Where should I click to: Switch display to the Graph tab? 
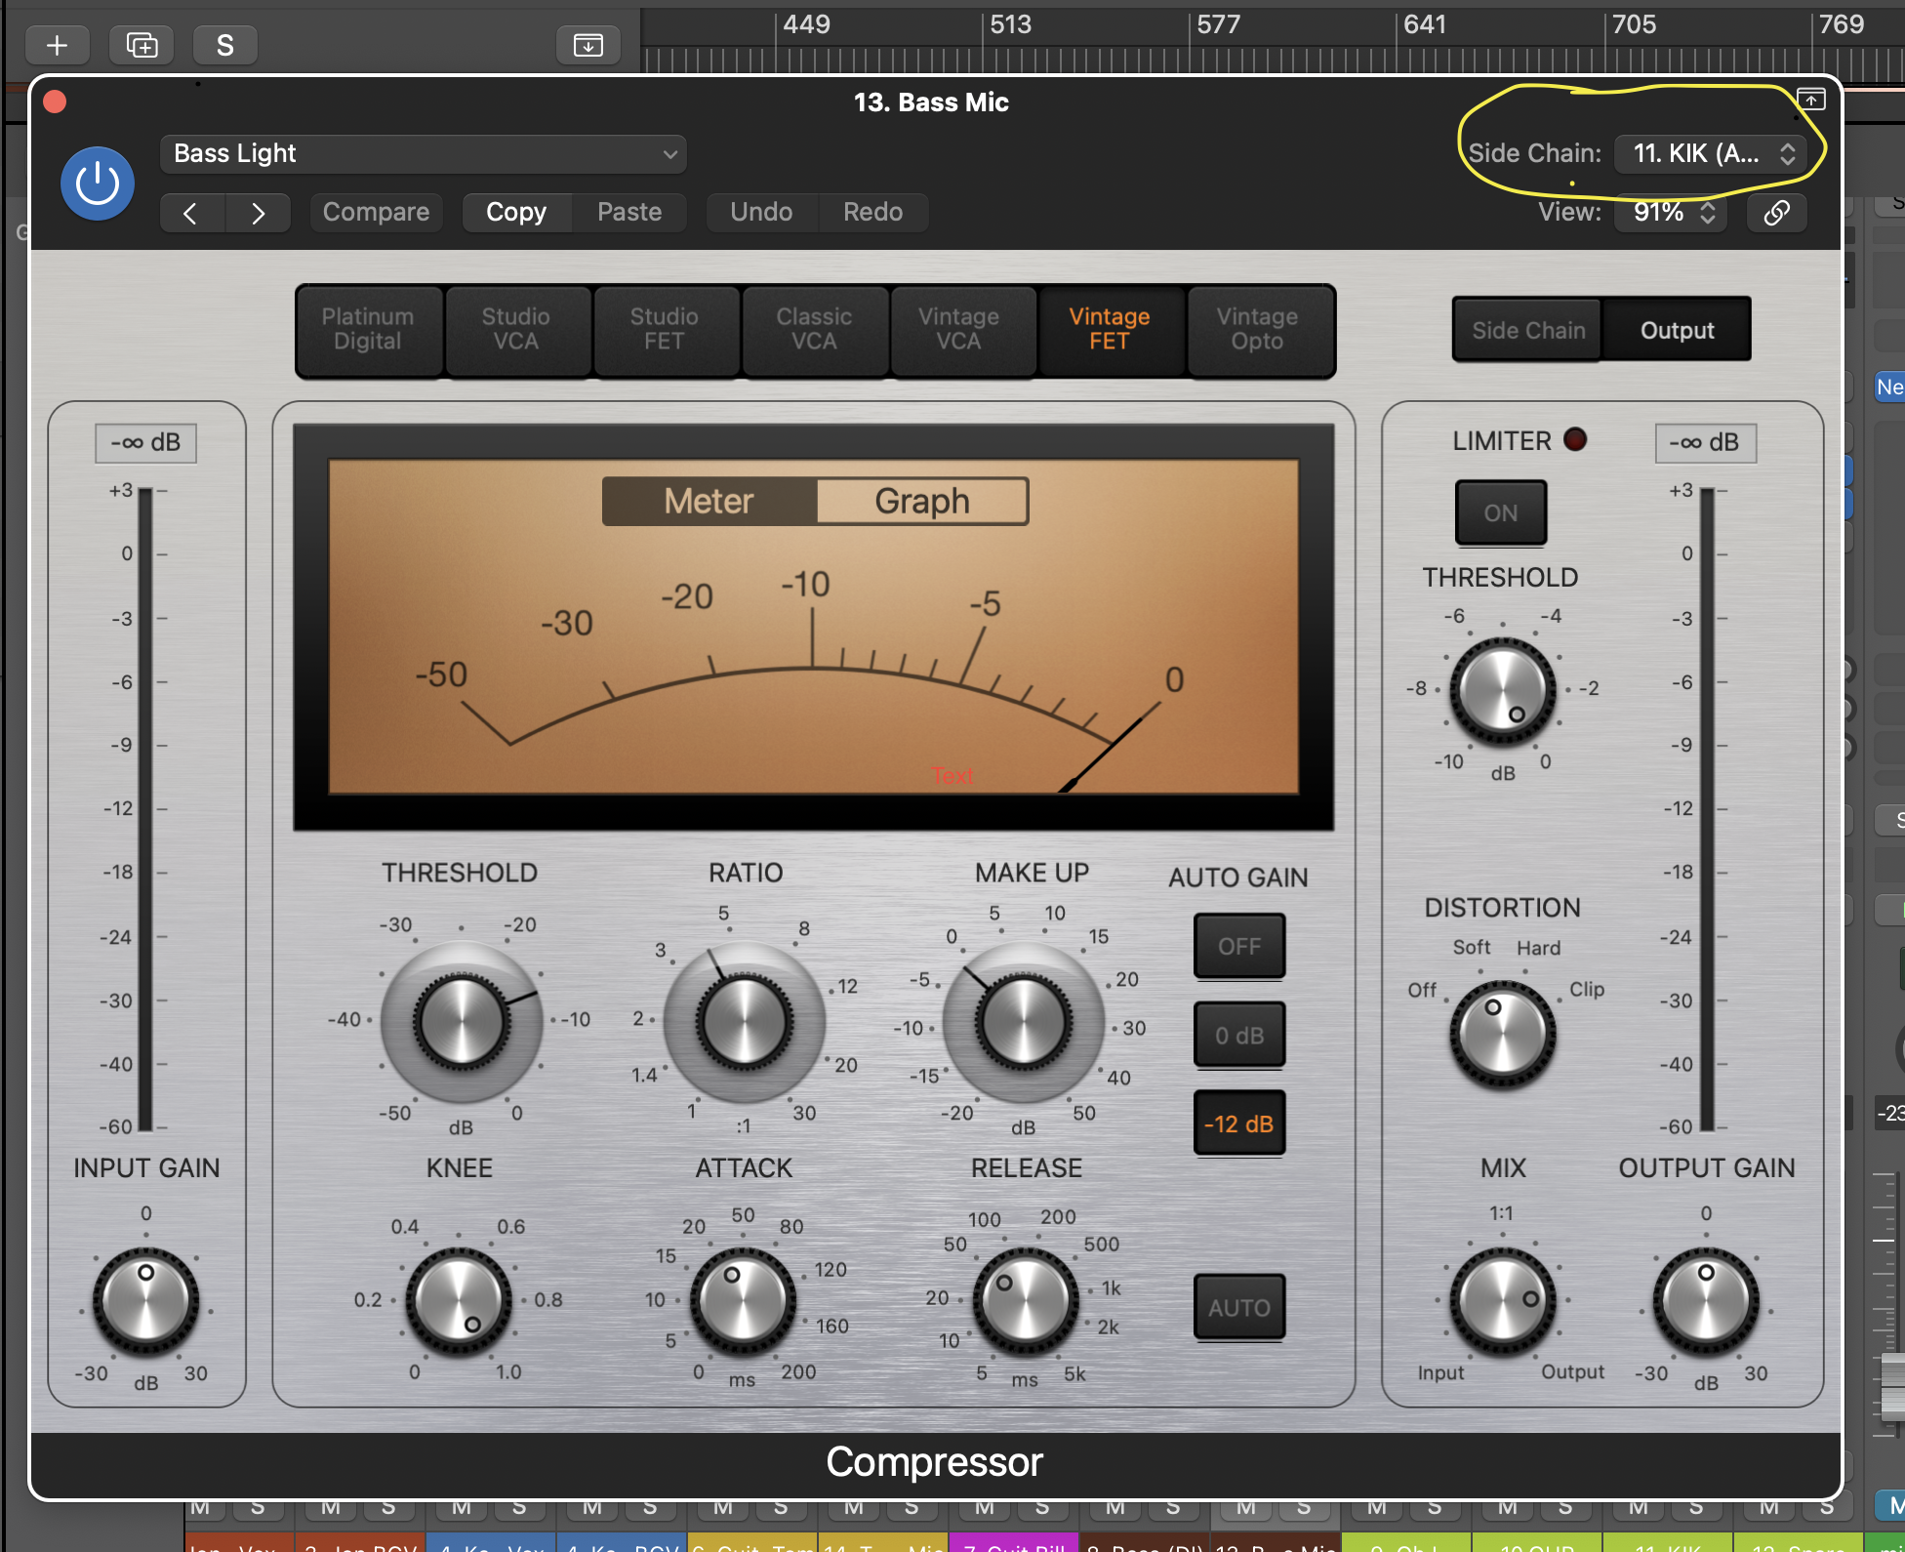click(x=921, y=502)
